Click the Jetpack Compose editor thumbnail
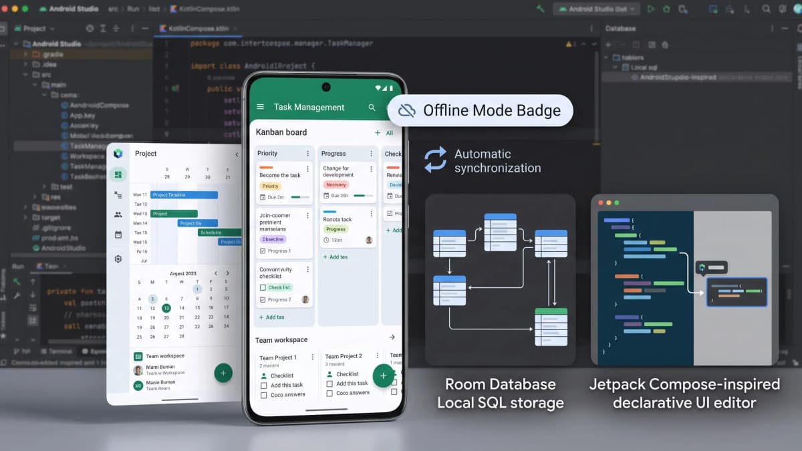The width and height of the screenshot is (802, 451). [x=684, y=279]
